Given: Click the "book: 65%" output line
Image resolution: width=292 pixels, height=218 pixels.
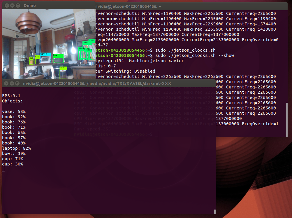Looking at the screenshot, I should (14, 132).
